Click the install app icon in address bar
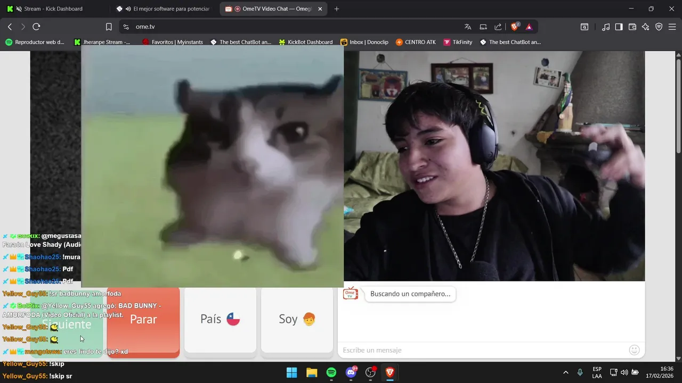 pos(483,27)
